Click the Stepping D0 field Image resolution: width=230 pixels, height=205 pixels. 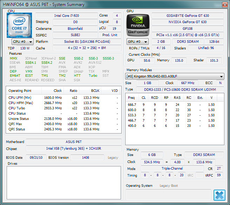75,22
